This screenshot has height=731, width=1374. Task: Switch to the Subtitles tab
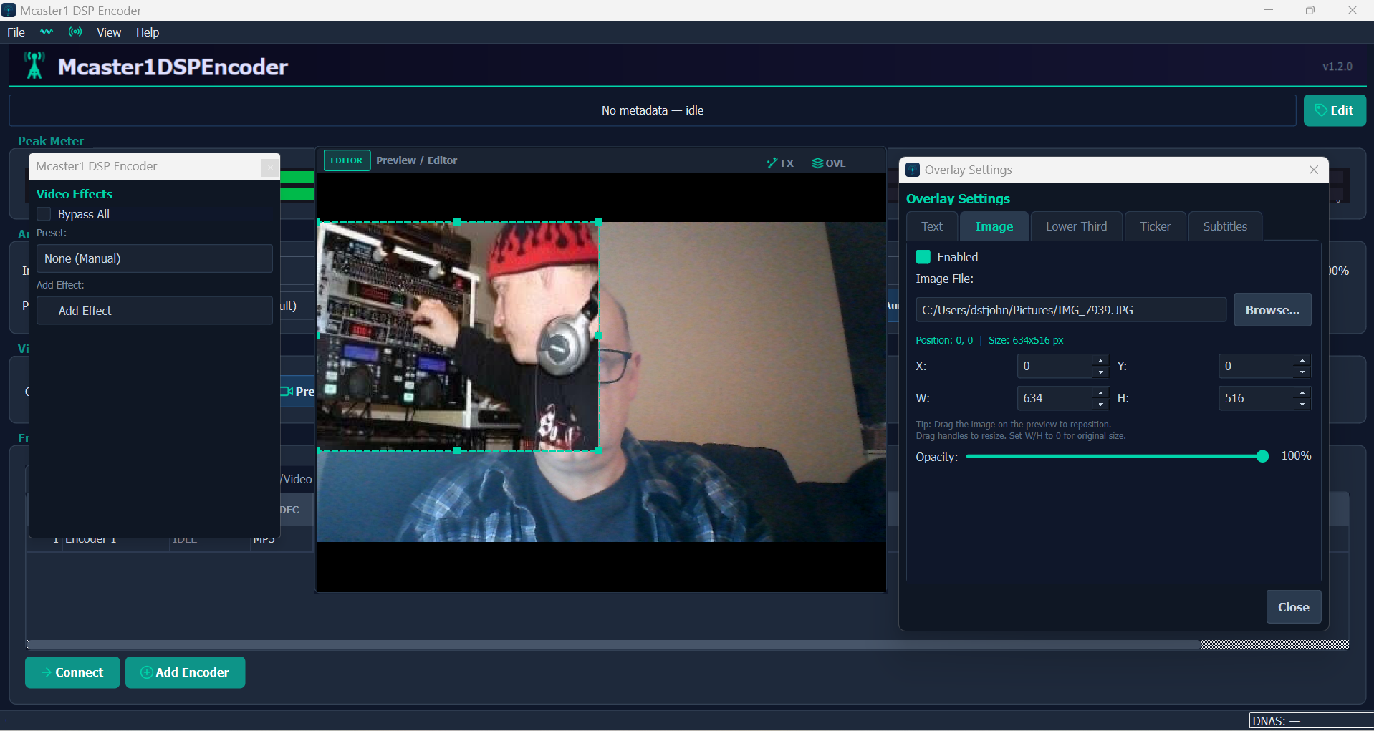(x=1224, y=226)
